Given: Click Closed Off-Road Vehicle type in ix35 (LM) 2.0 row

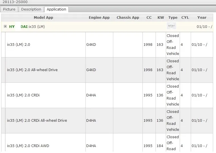Looking at the screenshot, I should point(173,45).
